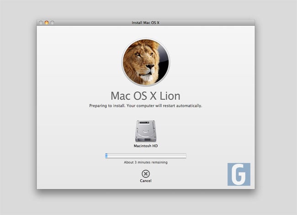Cancel the installation with the X icon

pyautogui.click(x=146, y=173)
